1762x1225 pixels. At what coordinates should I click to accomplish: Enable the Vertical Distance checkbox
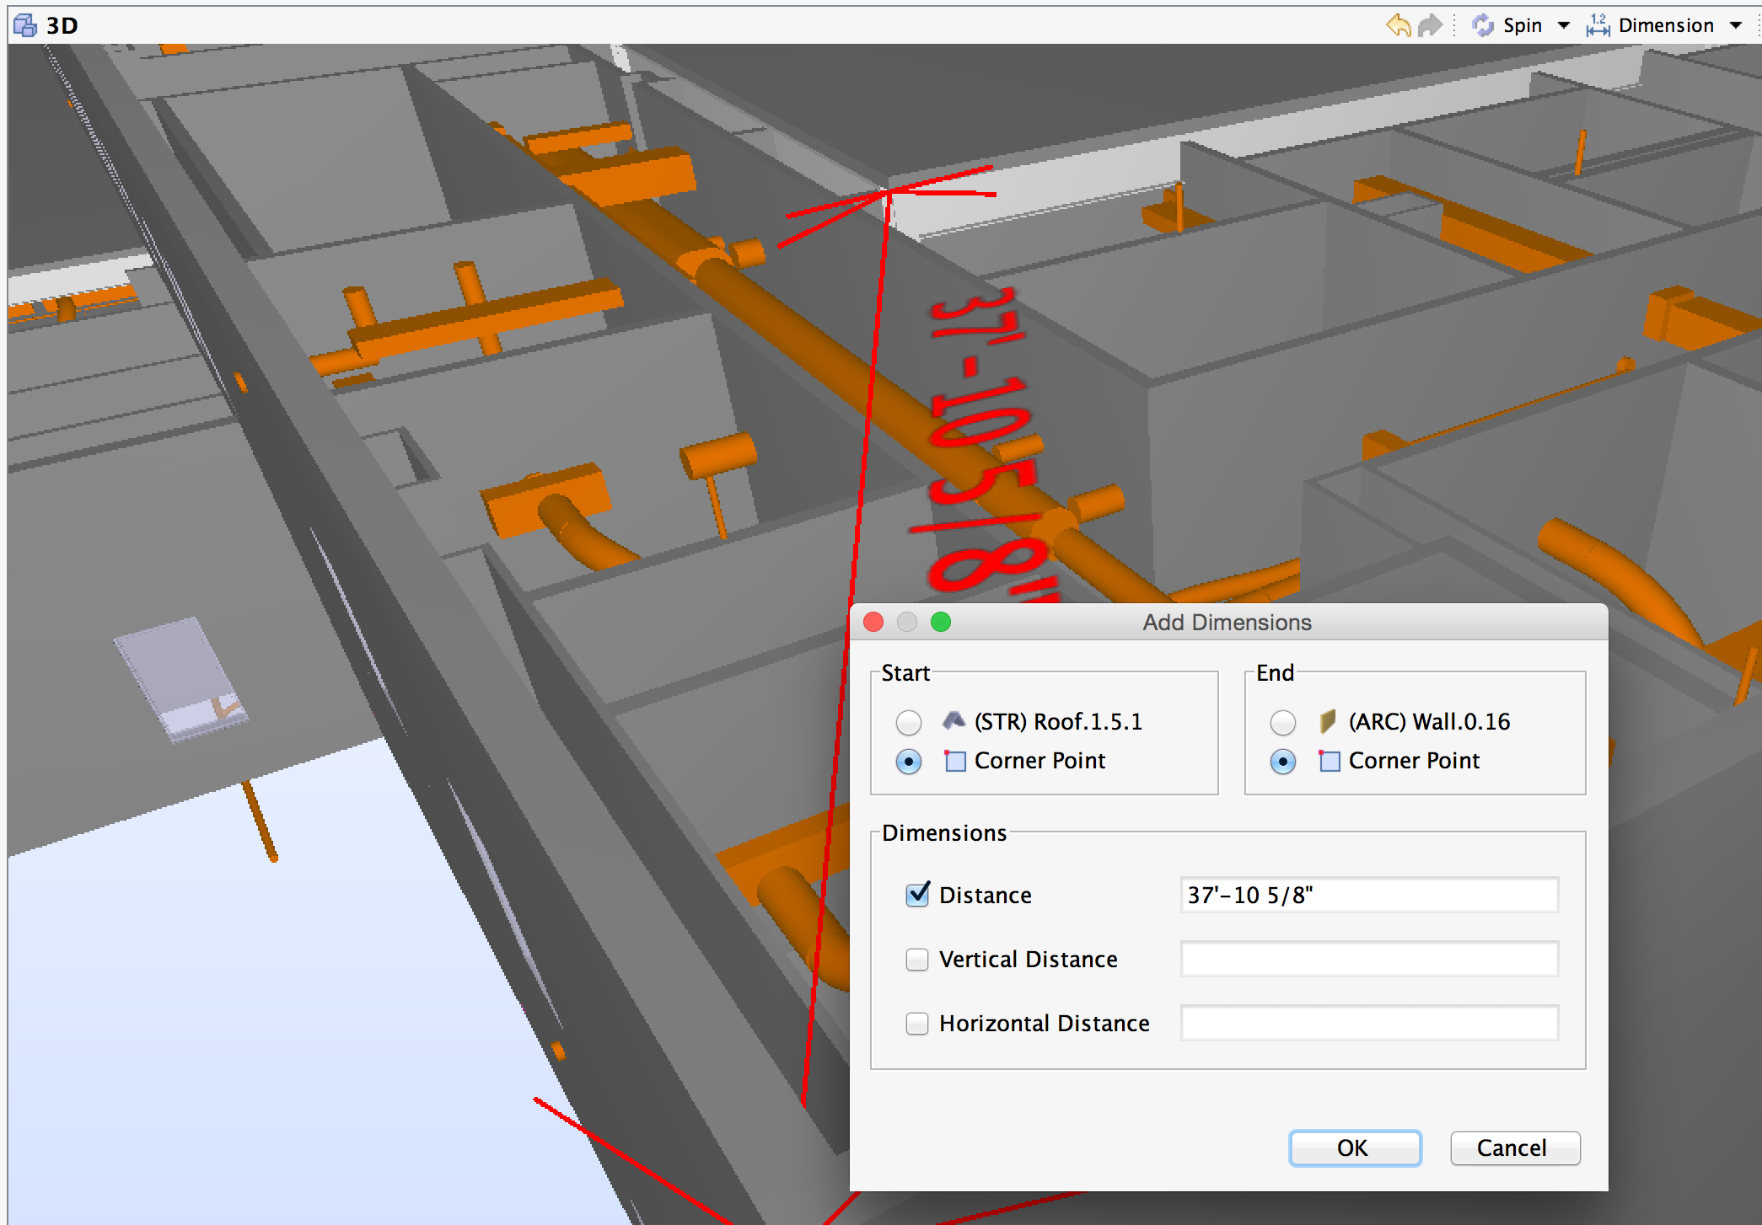point(917,960)
